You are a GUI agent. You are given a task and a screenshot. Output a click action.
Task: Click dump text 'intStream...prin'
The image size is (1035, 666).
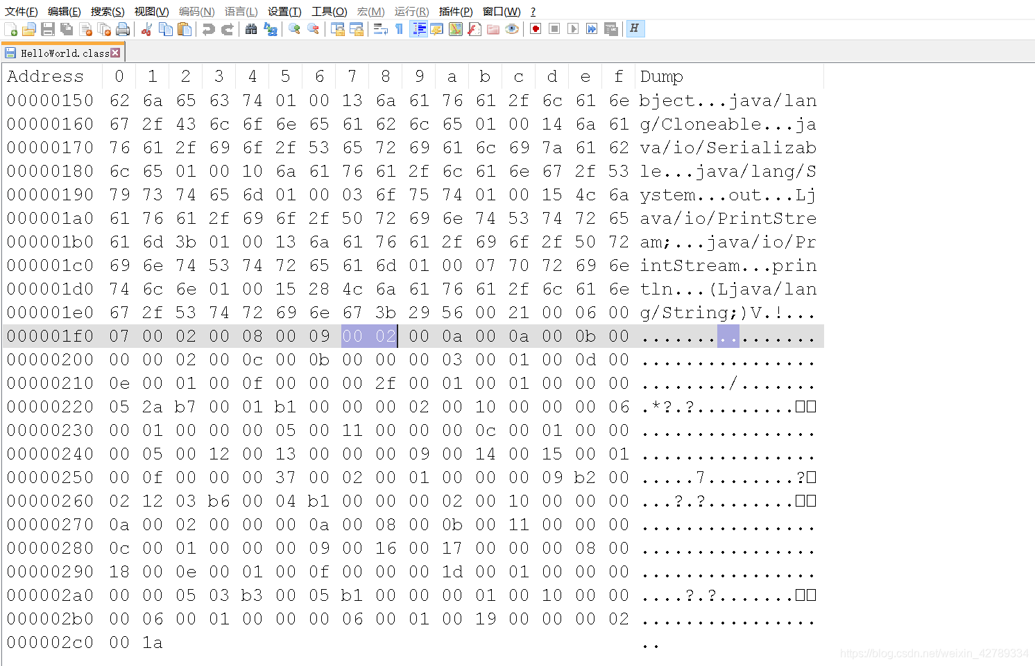pos(728,265)
